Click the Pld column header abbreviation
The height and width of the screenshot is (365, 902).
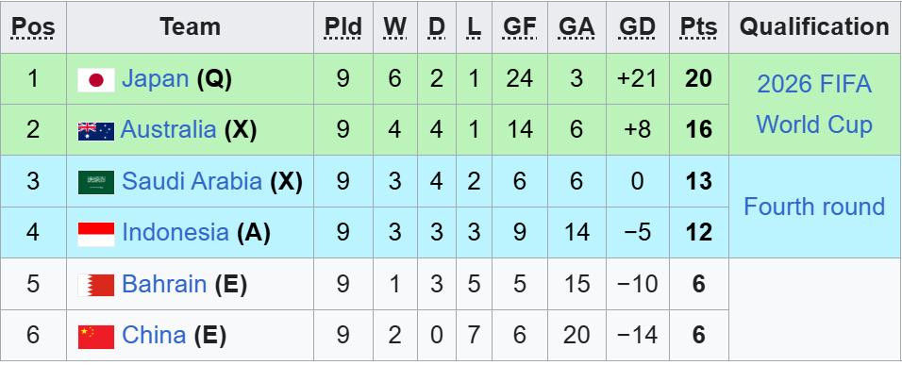(342, 27)
